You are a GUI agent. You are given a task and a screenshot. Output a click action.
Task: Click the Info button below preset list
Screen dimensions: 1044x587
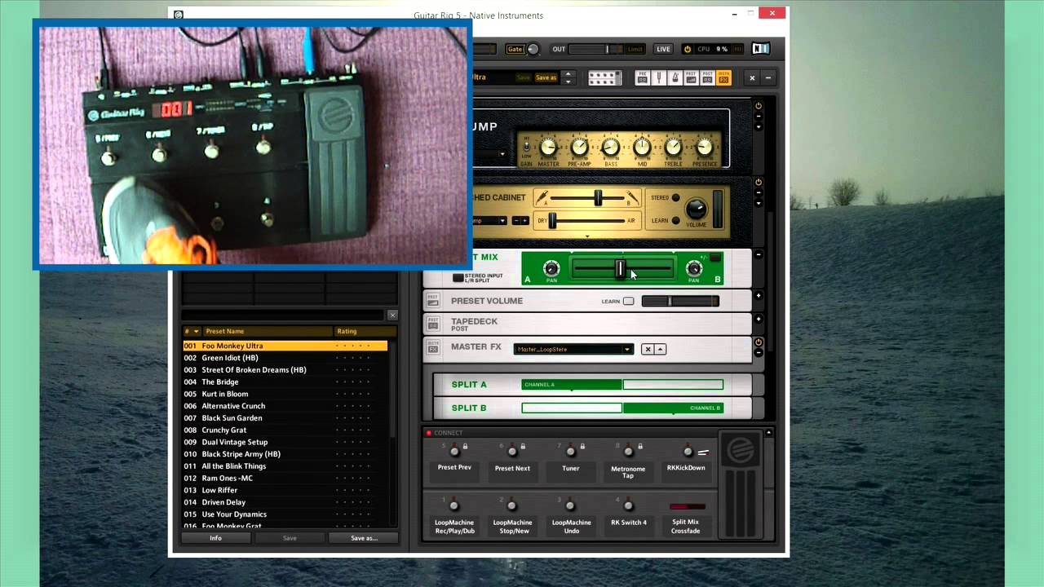pos(215,538)
